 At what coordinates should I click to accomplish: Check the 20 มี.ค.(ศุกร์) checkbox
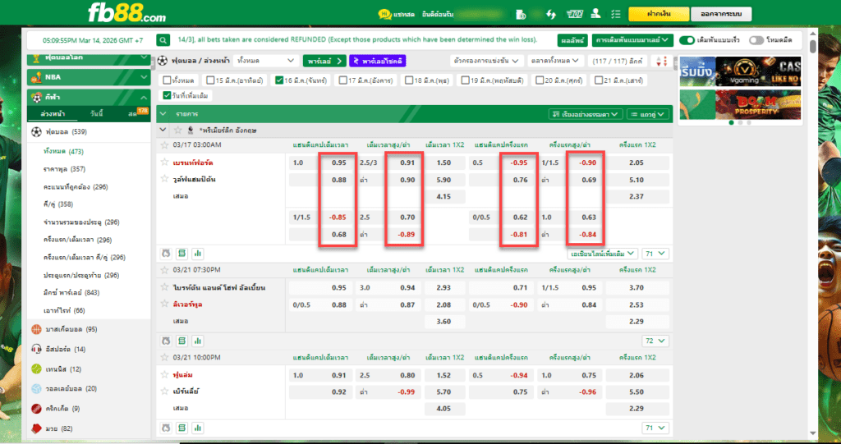(540, 80)
